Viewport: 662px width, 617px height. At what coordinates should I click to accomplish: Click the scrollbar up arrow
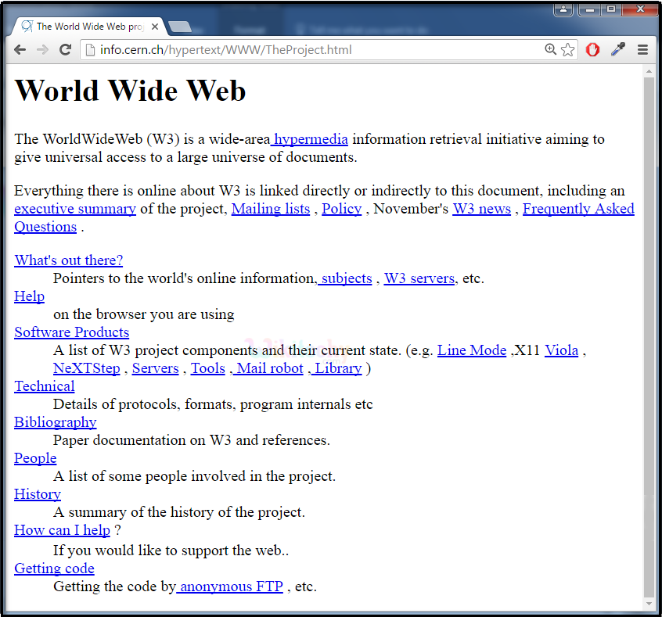pyautogui.click(x=649, y=71)
